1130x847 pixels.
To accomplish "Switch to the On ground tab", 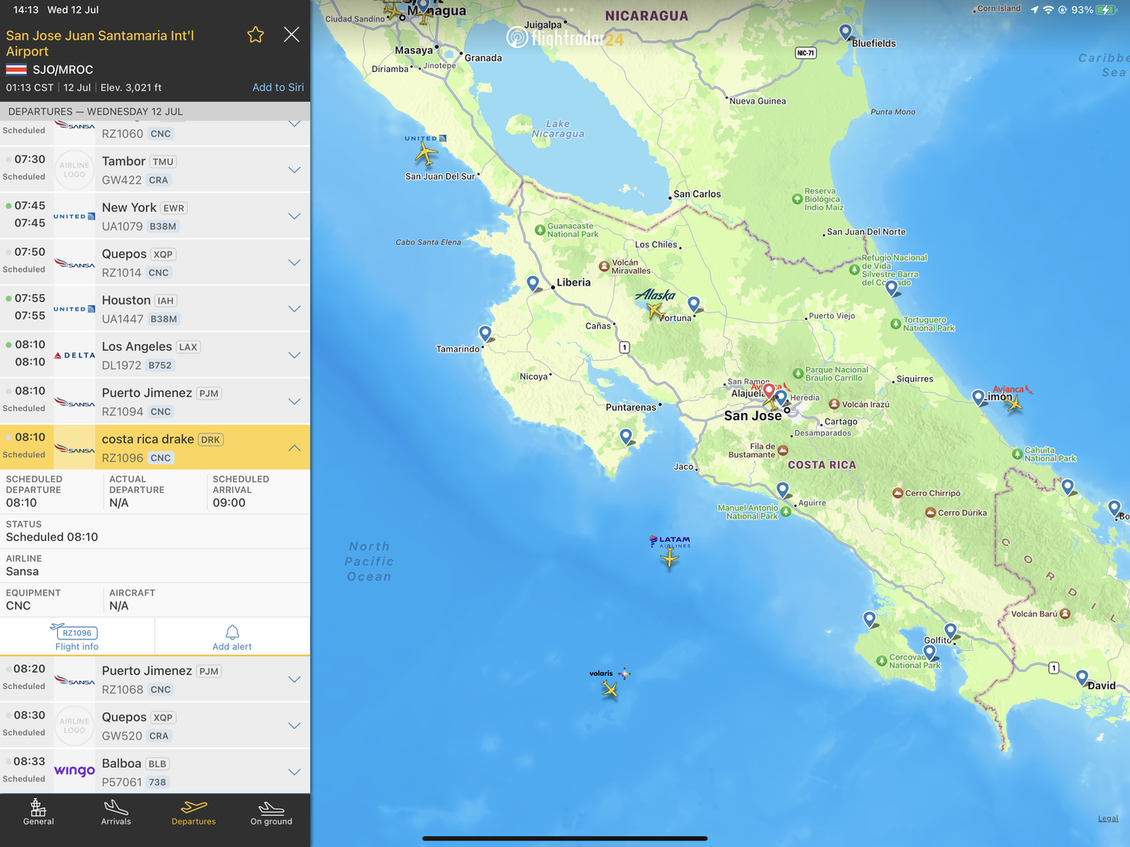I will pyautogui.click(x=271, y=812).
